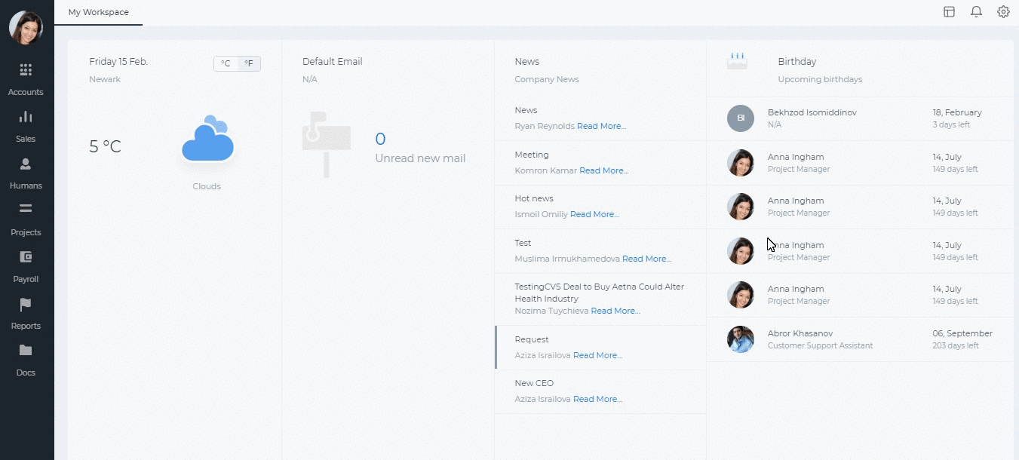Open Abror Khasanov's birthday entry
This screenshot has height=460, width=1019.
pyautogui.click(x=860, y=339)
